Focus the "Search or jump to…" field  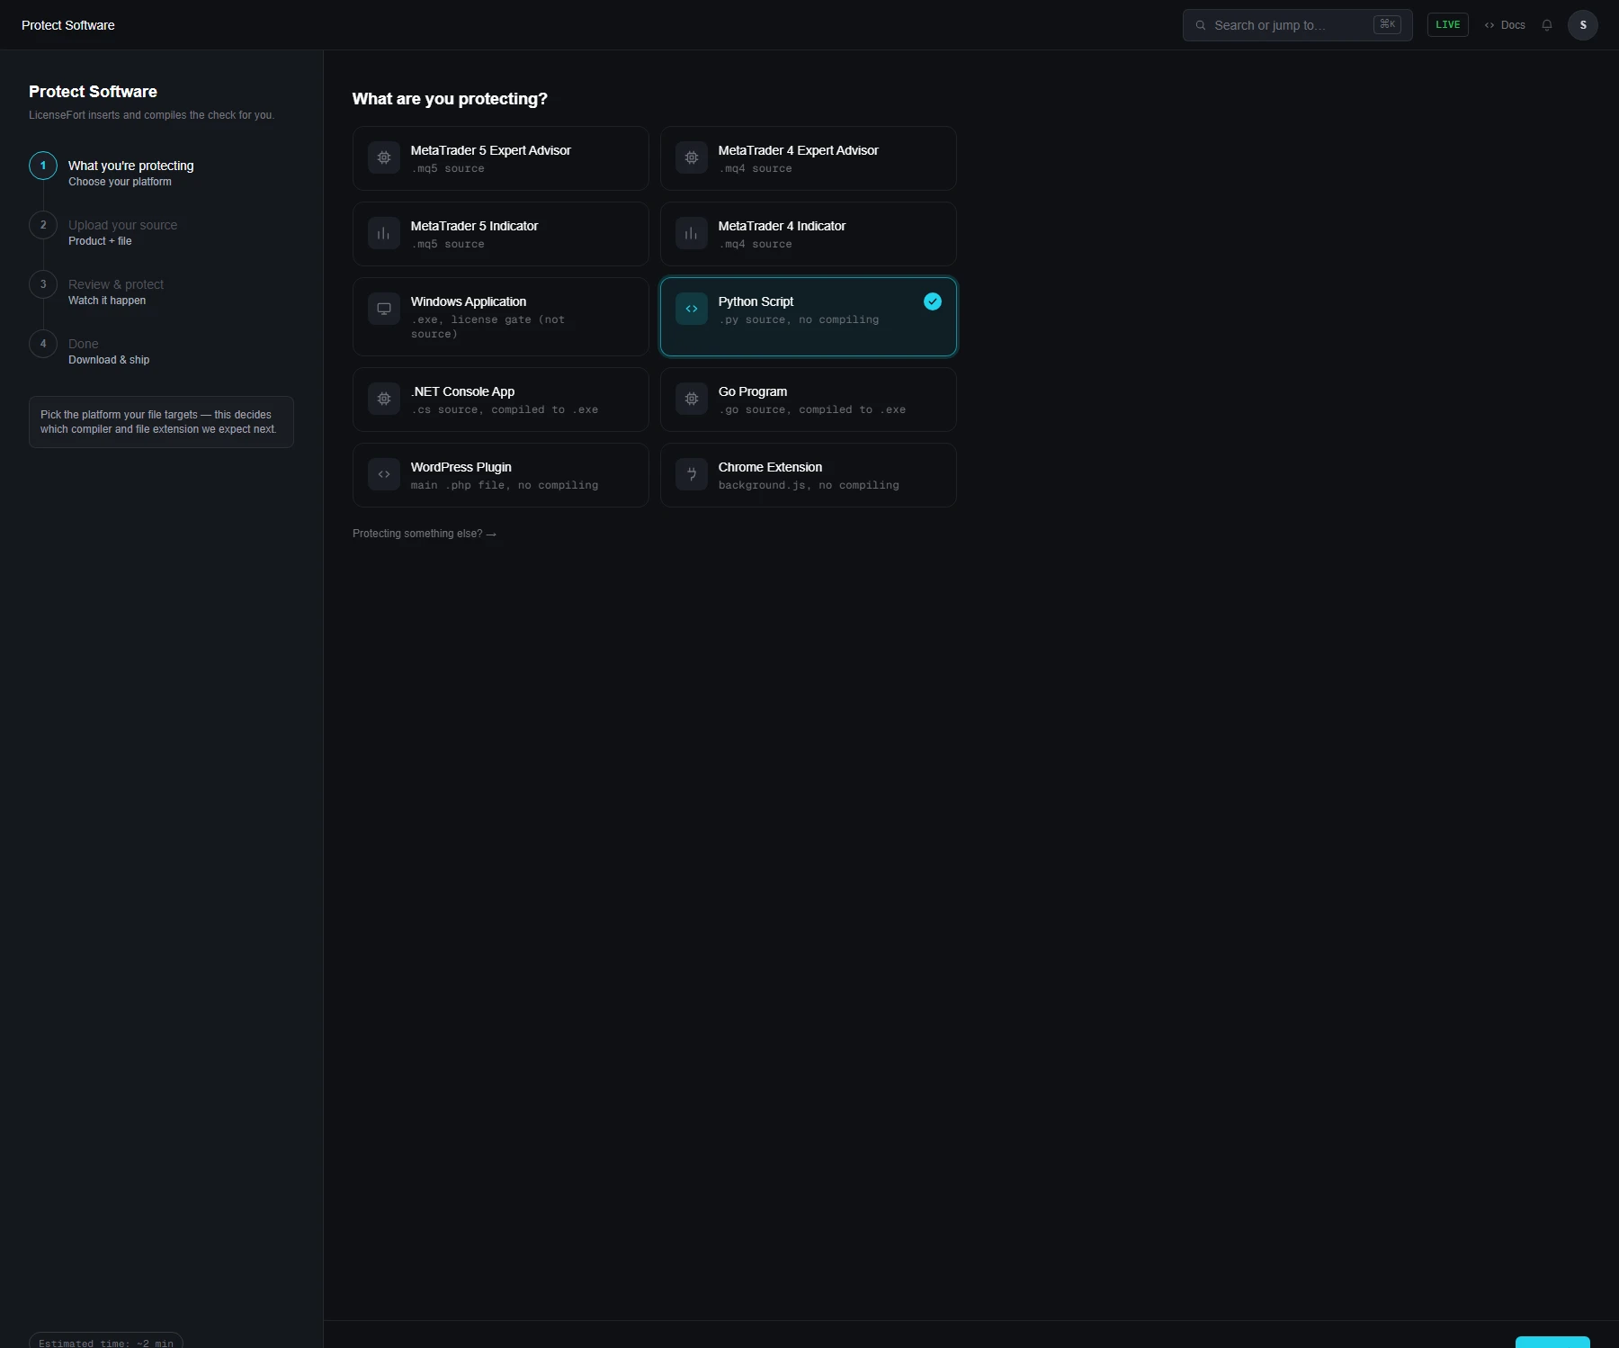tap(1298, 25)
